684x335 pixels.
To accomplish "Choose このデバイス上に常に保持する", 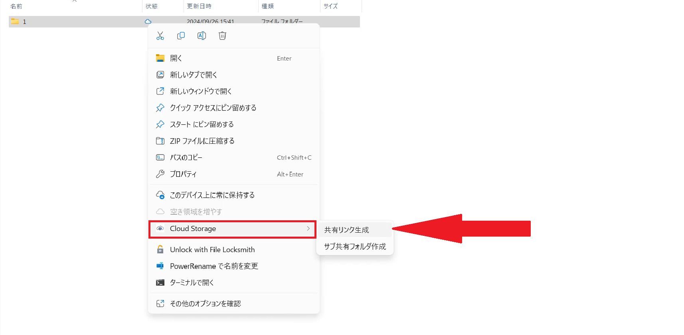I will pos(233,195).
